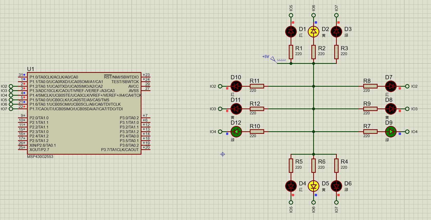Click IO7 terminal on MCU pin P1.7
The image size is (431, 220).
11,109
